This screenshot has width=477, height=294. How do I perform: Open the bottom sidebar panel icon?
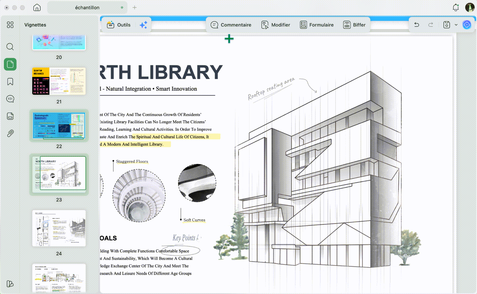(x=10, y=284)
